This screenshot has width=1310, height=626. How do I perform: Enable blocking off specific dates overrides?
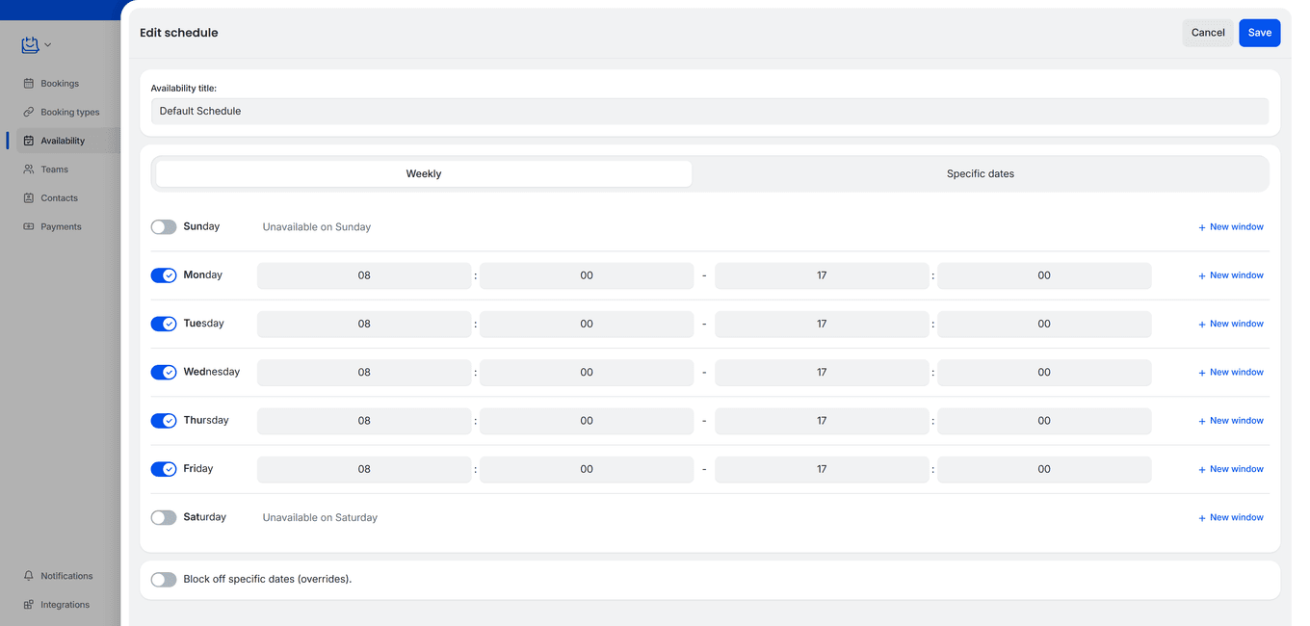click(163, 579)
